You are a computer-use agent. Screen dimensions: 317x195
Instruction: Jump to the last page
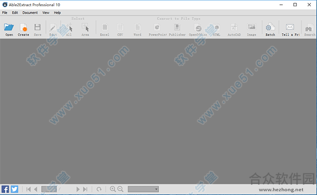tap(85, 189)
